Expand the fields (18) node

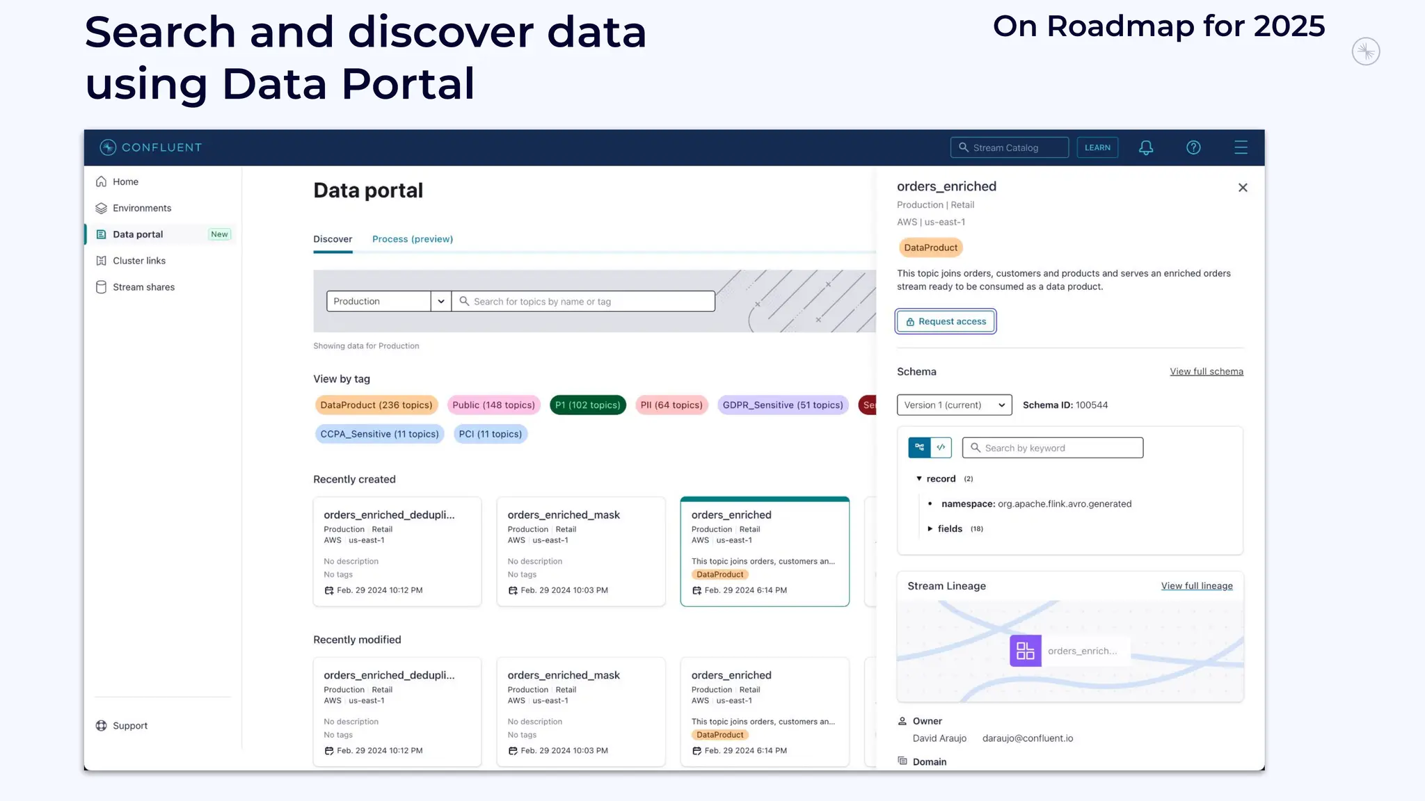pos(930,528)
